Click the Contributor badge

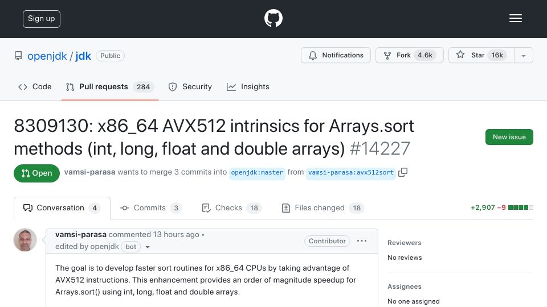pyautogui.click(x=327, y=241)
